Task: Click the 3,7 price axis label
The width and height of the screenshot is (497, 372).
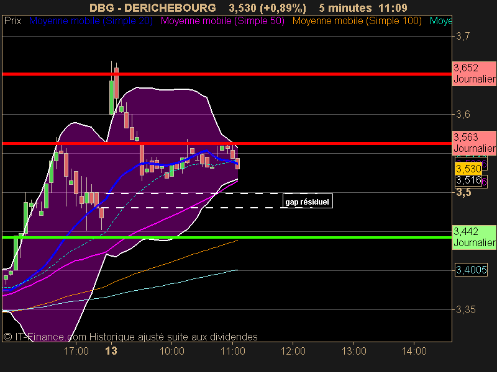Action: [x=463, y=37]
